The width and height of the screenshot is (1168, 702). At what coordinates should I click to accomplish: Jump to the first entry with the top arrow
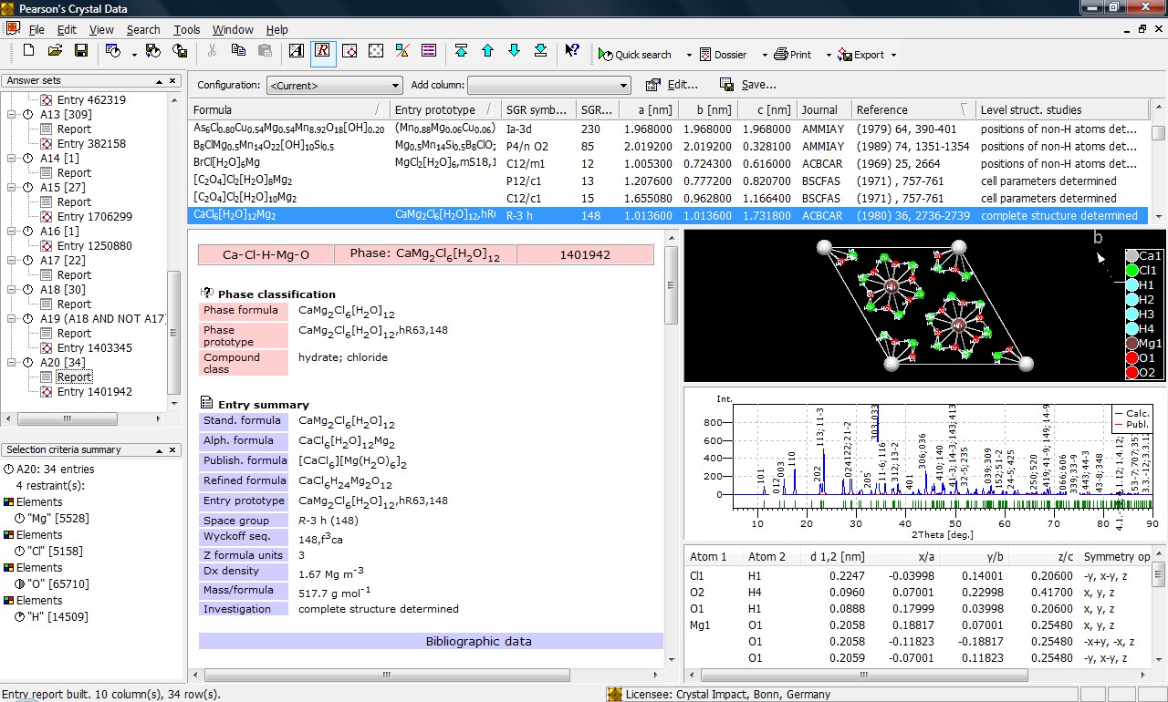(x=461, y=51)
